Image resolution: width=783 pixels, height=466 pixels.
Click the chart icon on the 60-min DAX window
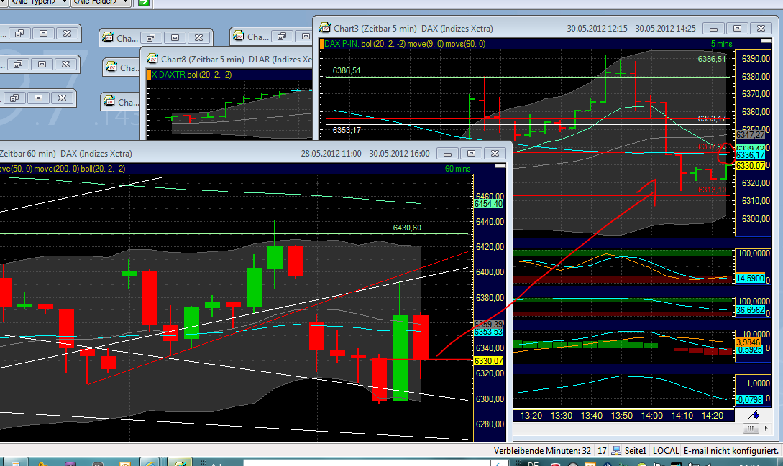coord(2,153)
